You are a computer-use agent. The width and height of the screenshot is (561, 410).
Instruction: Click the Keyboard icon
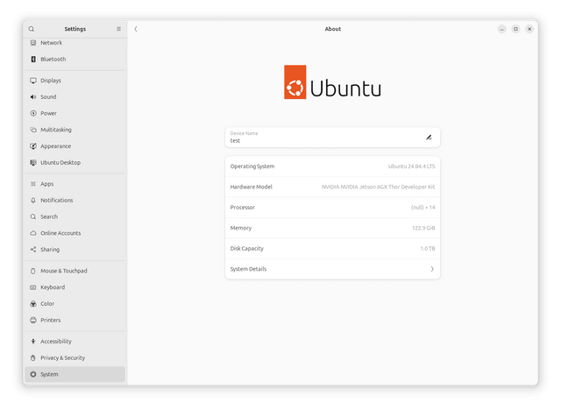(x=33, y=287)
